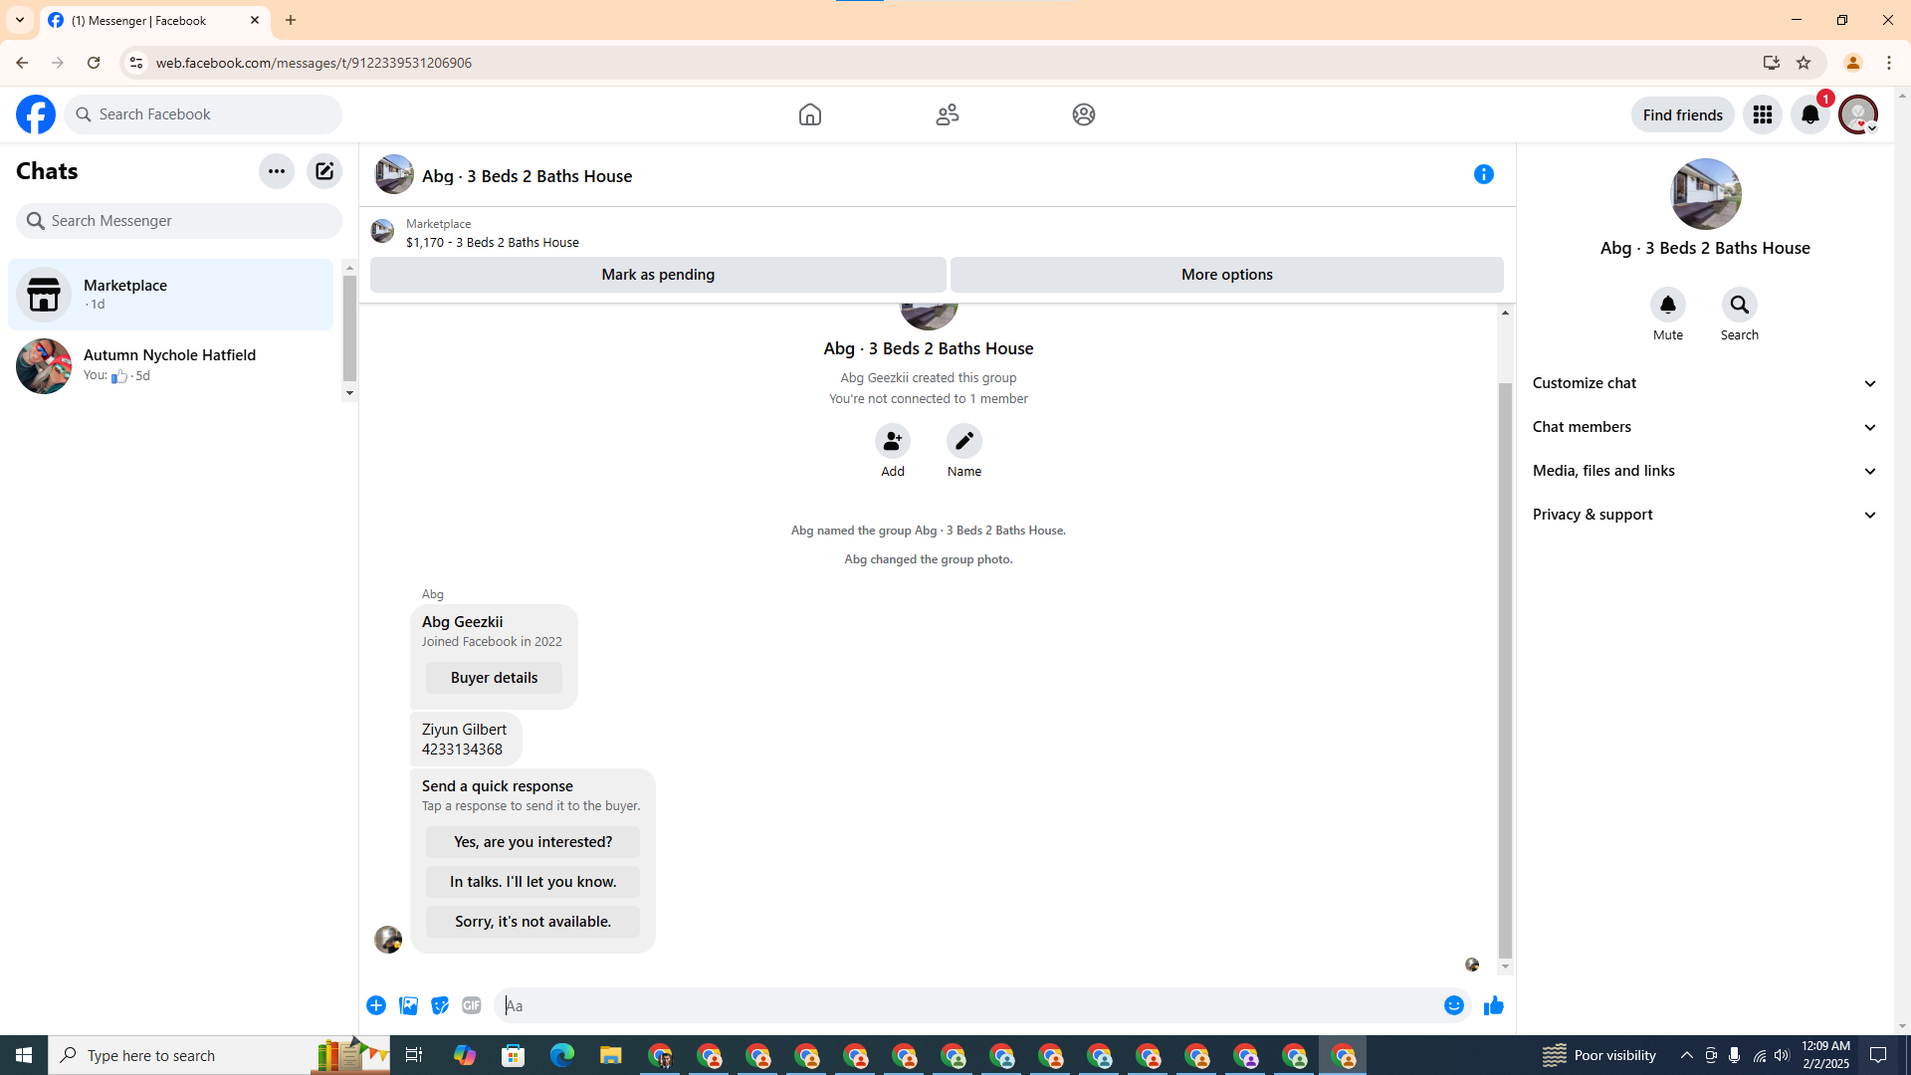Open the sticker chooser icon

440,1006
